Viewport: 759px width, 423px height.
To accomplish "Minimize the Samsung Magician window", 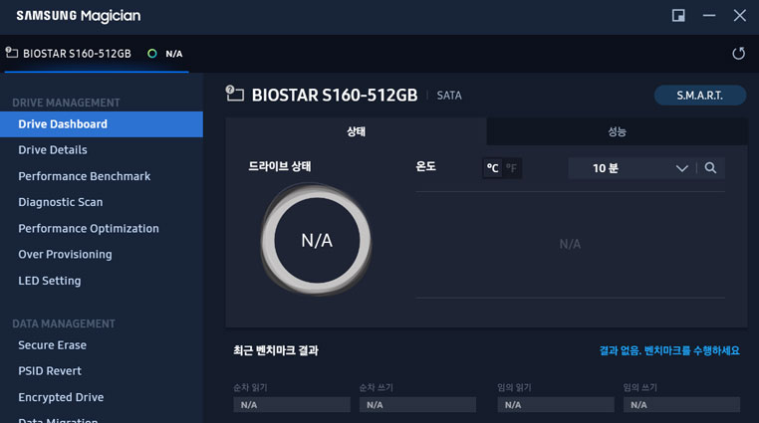I will (x=709, y=16).
